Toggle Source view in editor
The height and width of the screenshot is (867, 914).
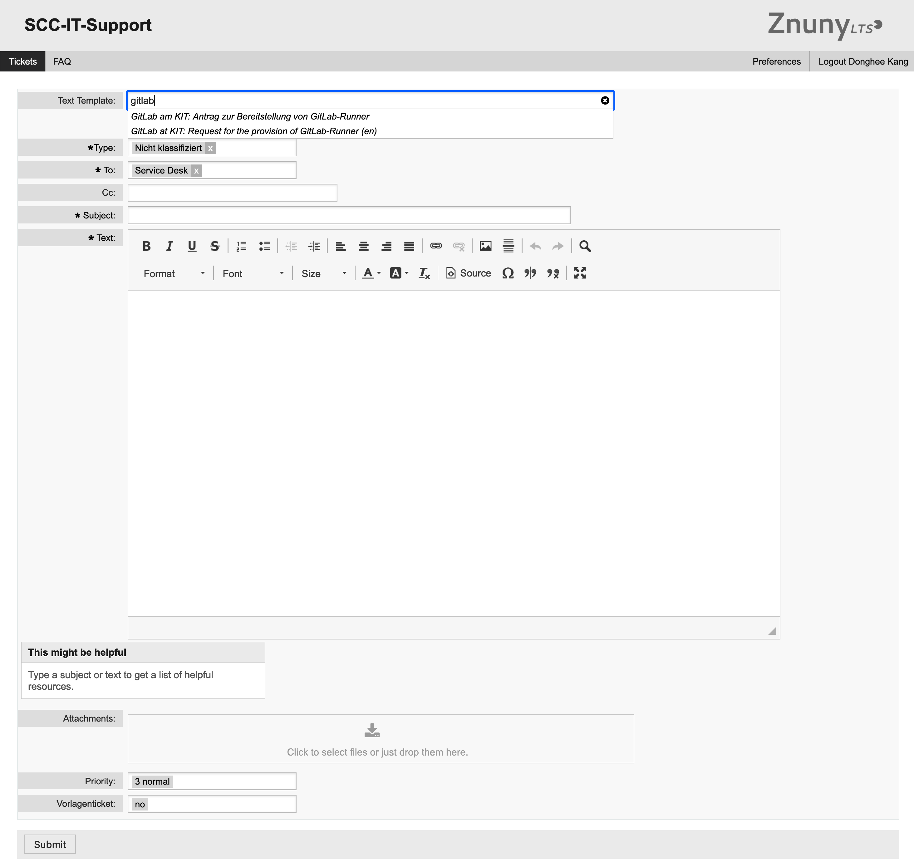[x=468, y=273]
